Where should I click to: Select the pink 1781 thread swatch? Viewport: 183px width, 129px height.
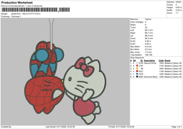coord(138,66)
